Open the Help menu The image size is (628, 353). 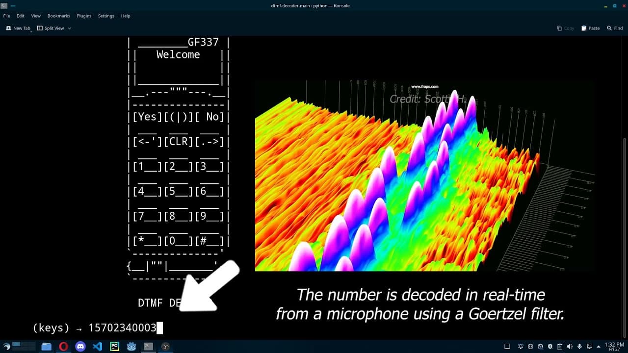(x=126, y=16)
